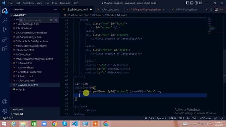This screenshot has height=127, width=226.
Task: Close the explorer tree search box
Action: pyautogui.click(x=56, y=20)
